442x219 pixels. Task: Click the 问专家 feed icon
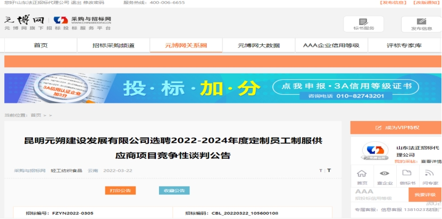[x=430, y=174]
